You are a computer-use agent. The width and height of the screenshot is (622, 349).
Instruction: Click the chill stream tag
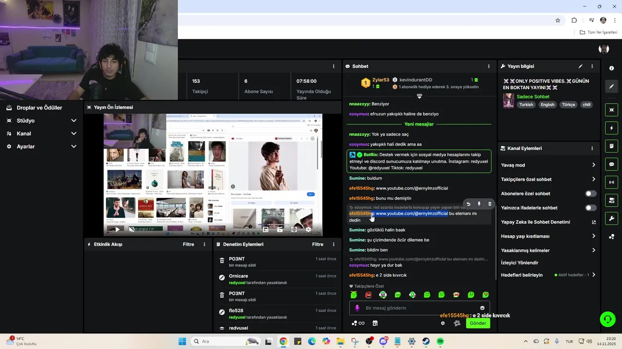pyautogui.click(x=587, y=105)
